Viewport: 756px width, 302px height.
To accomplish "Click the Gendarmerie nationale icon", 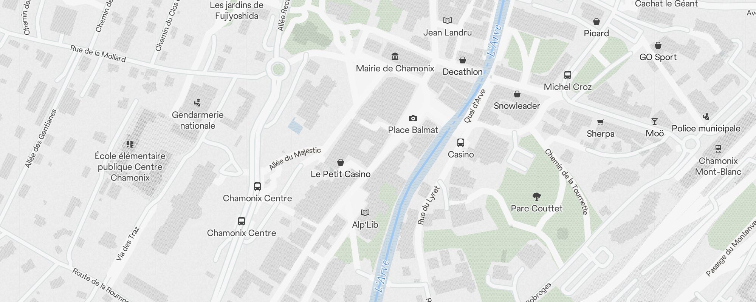I will click(197, 103).
